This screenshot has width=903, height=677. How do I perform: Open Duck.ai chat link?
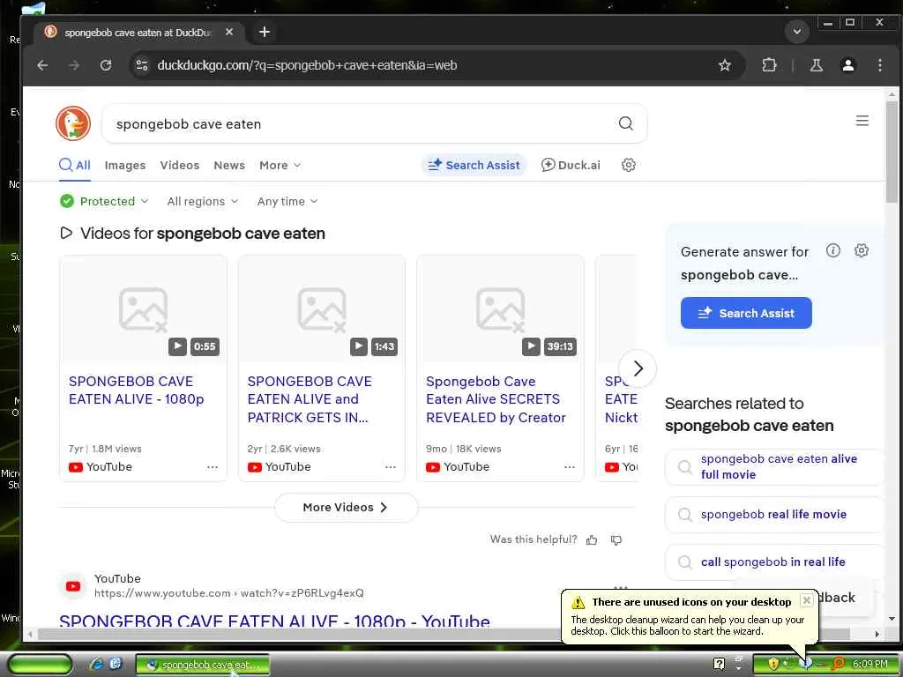[x=571, y=165]
